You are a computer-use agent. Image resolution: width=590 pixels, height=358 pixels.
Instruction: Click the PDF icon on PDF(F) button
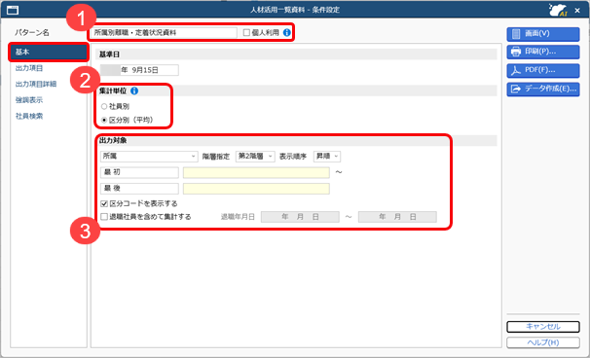tap(516, 70)
